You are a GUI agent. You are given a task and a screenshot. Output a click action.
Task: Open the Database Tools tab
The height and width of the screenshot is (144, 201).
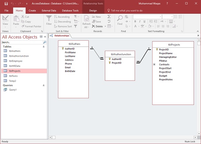point(70,10)
